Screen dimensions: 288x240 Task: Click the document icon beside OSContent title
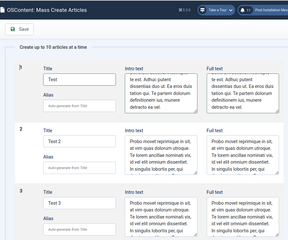[x=2, y=10]
